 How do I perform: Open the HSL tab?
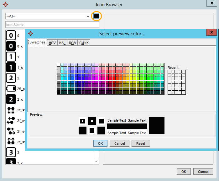[62, 43]
